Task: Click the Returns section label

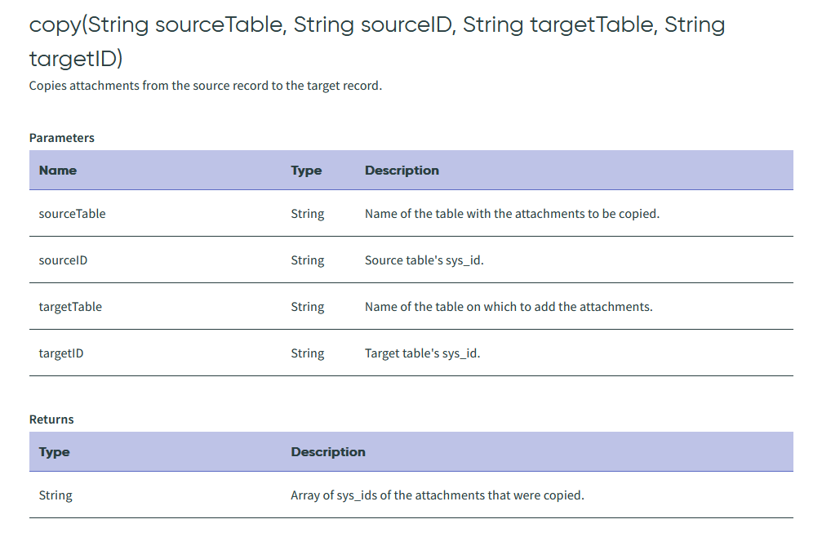Action: 51,419
